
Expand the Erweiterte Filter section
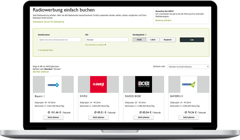click(x=46, y=50)
